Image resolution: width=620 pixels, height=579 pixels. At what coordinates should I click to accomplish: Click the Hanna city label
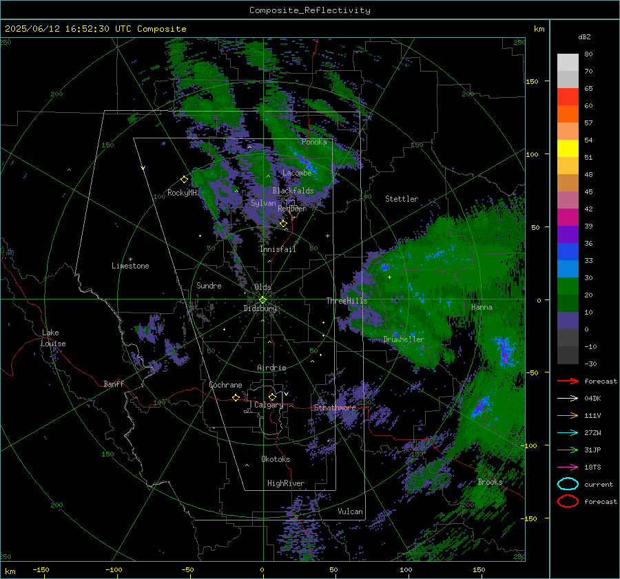(482, 307)
